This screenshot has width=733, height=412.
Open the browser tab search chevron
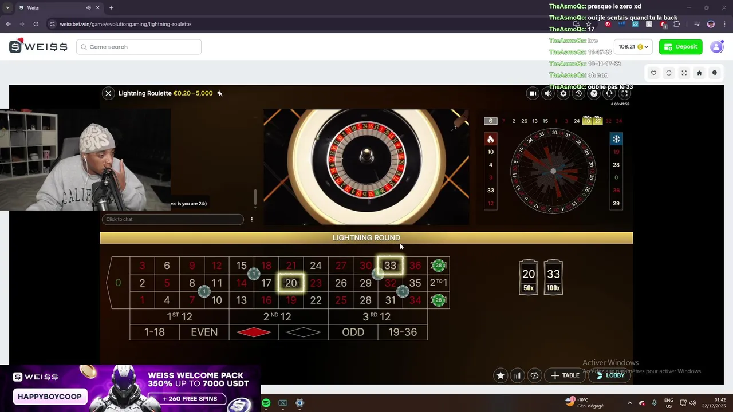pos(7,7)
